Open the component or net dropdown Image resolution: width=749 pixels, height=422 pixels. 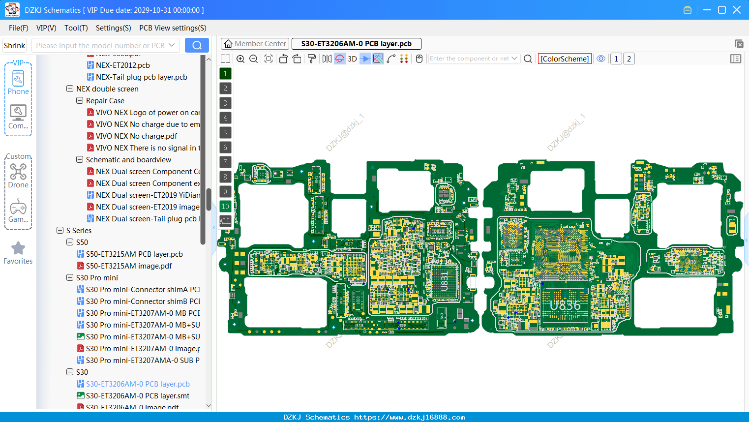coord(514,59)
